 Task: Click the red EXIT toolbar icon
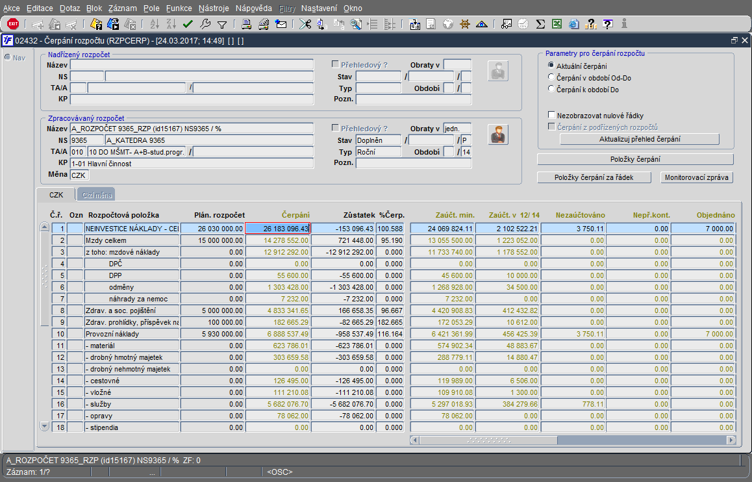pos(12,24)
